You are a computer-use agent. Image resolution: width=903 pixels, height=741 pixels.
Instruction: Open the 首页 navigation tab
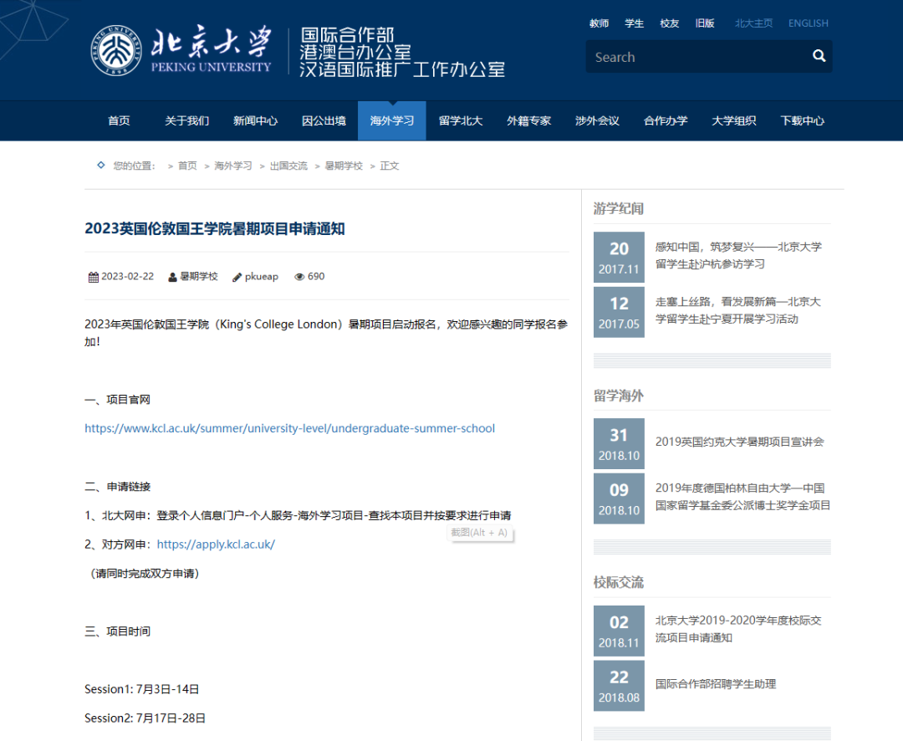click(119, 121)
